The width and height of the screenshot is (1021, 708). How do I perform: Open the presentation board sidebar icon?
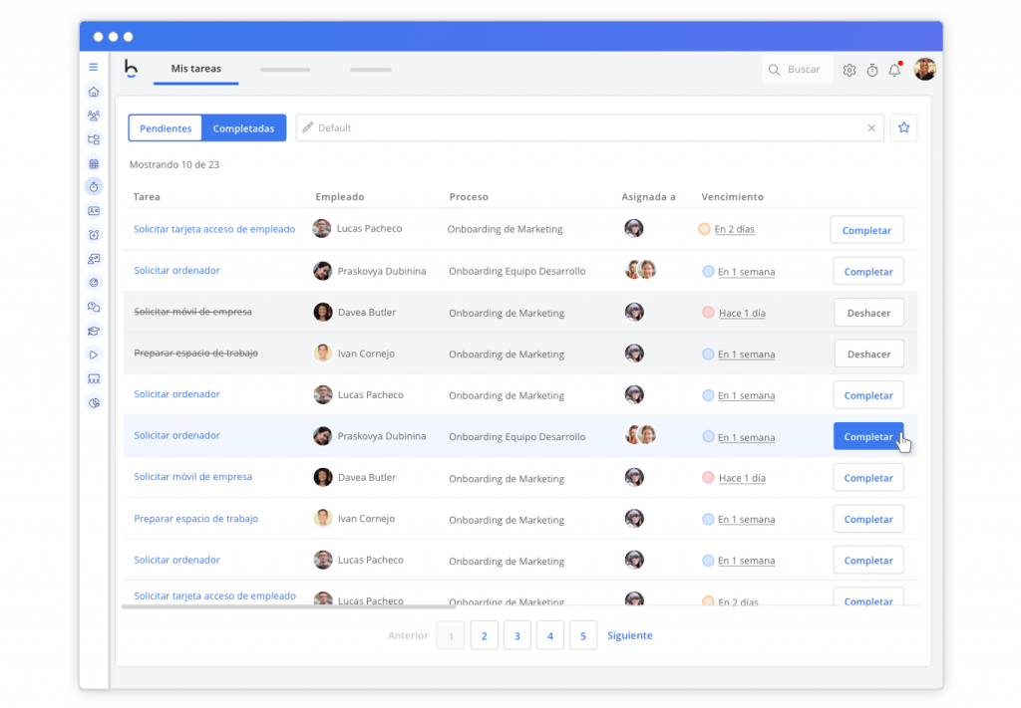94,259
